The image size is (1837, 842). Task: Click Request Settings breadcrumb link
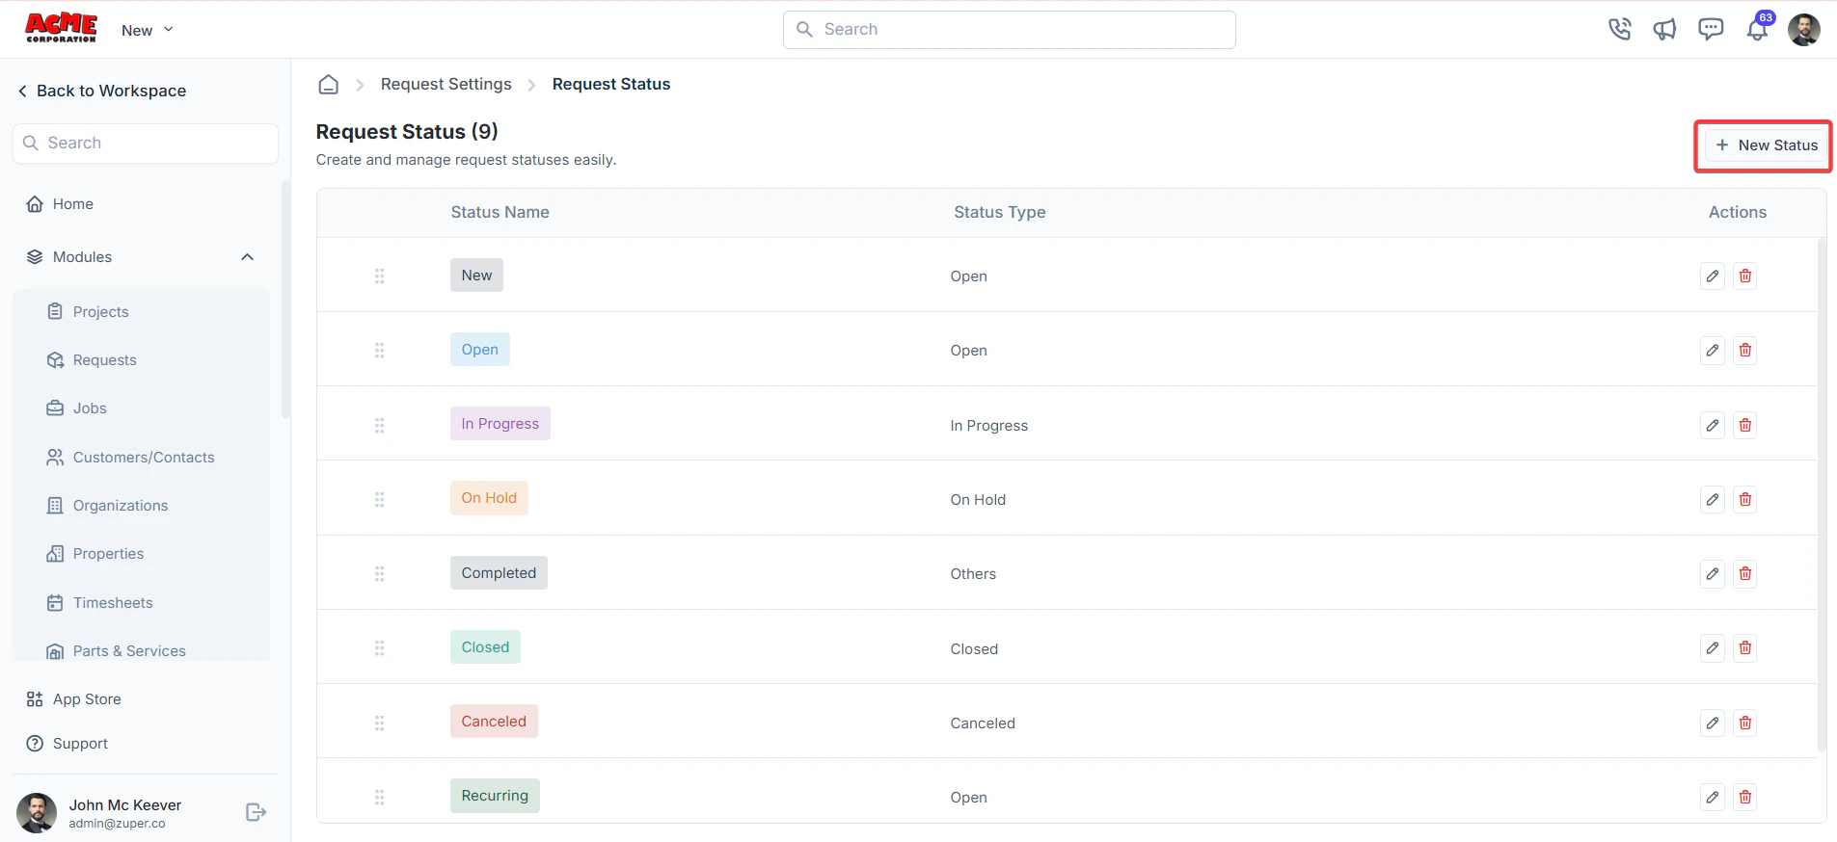pos(446,85)
